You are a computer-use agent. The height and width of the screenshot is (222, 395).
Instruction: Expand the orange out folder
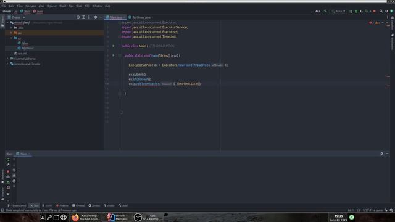click(11, 33)
